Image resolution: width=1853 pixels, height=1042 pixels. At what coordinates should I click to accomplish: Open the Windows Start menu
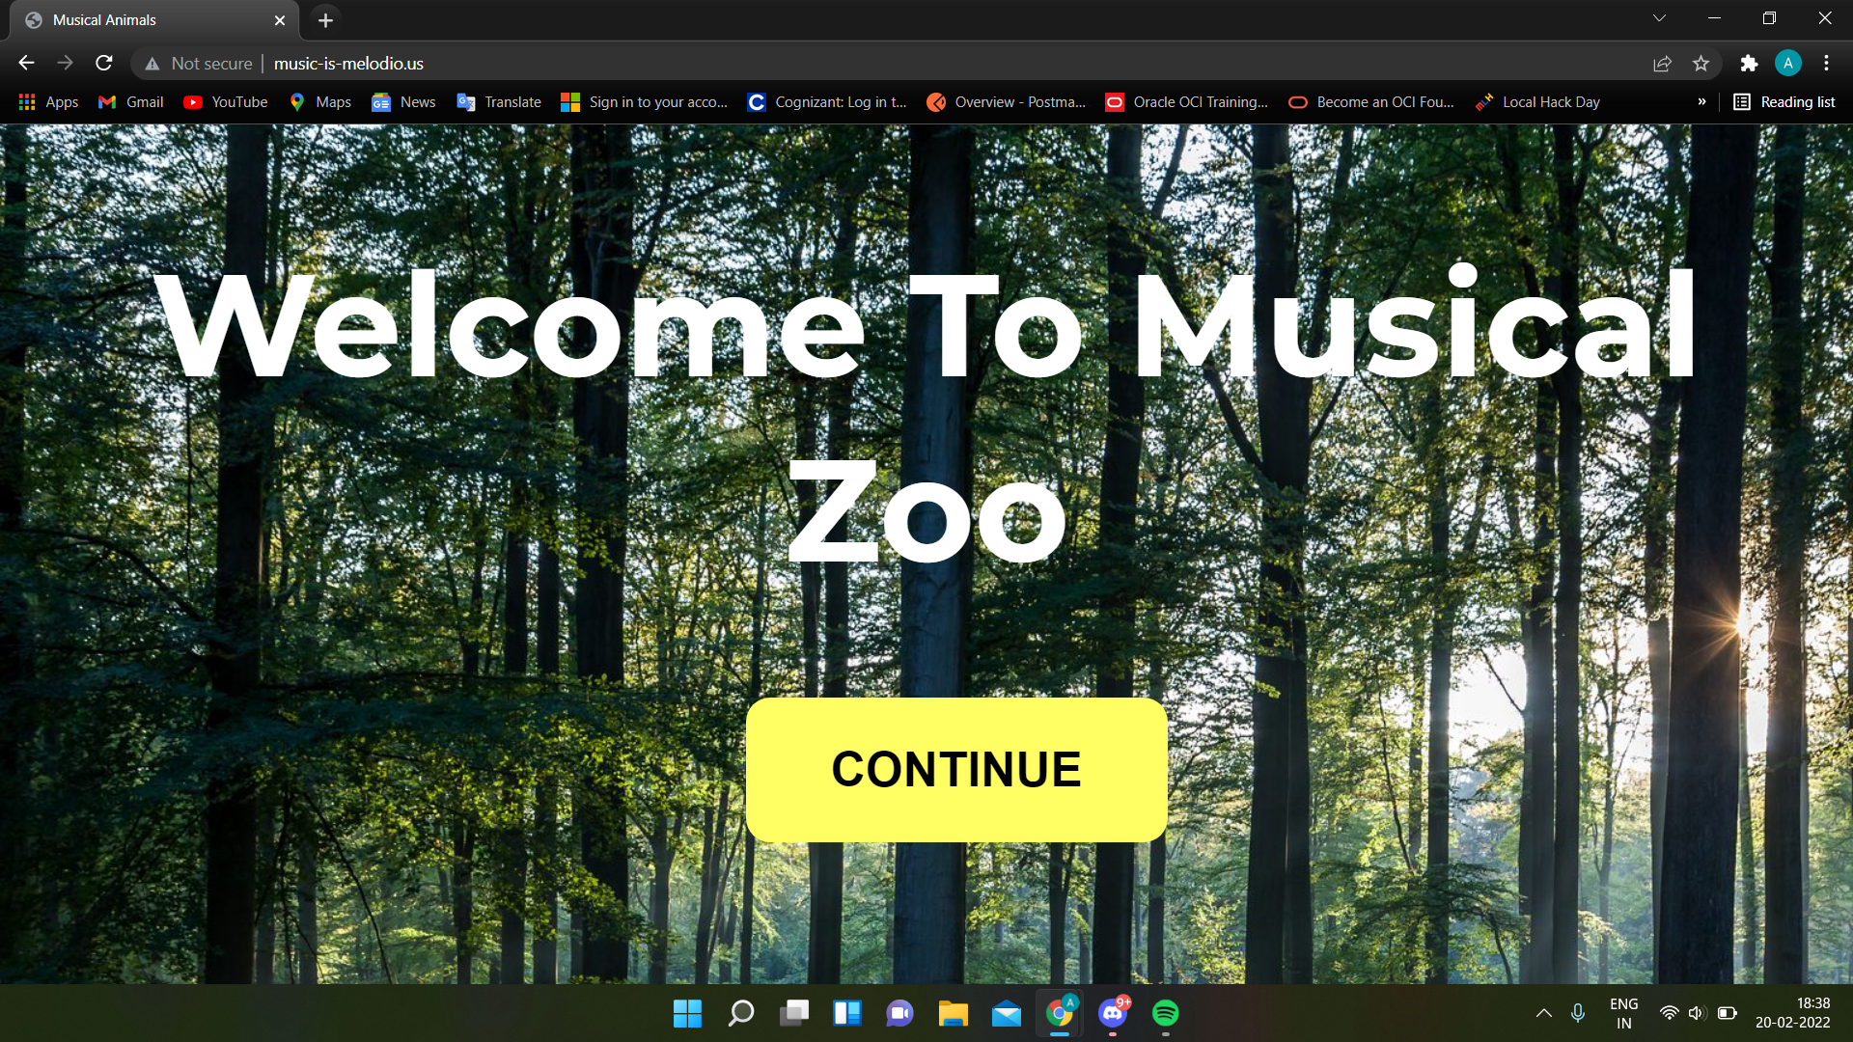[687, 1013]
